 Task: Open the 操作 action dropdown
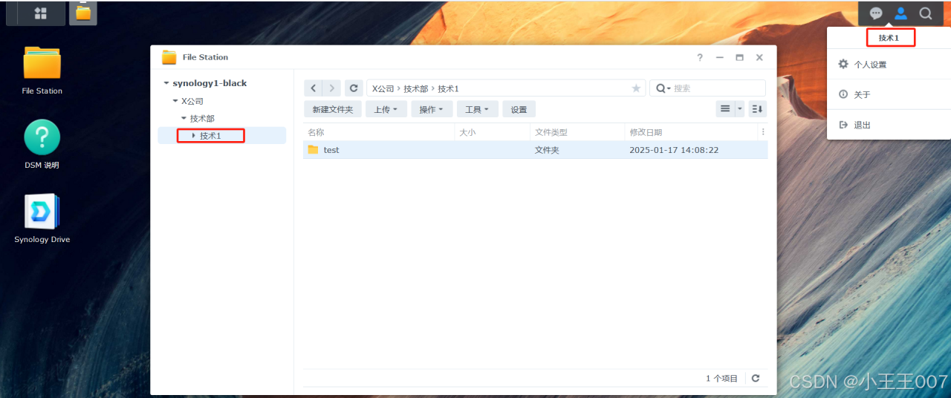(x=431, y=109)
